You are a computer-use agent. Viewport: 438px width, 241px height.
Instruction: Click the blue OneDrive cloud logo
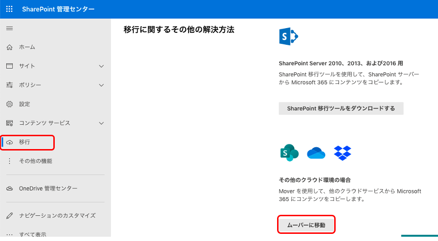pos(316,153)
